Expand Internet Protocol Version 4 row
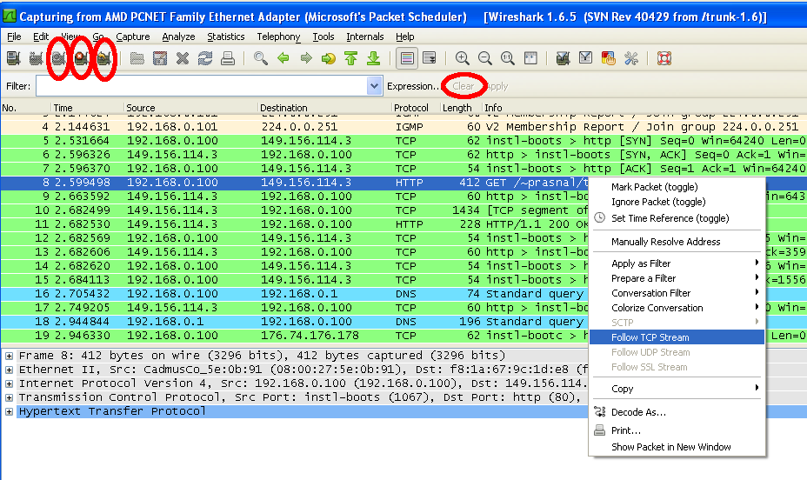Screen dimensions: 807x480 (9, 383)
